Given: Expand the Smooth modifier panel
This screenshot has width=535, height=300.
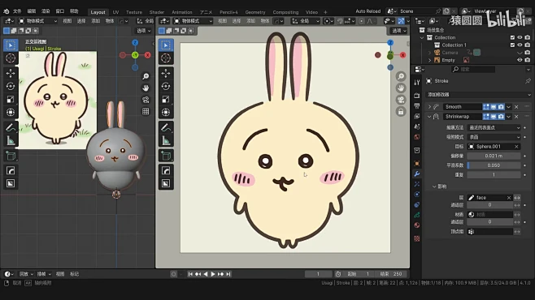Looking at the screenshot, I should click(x=429, y=107).
